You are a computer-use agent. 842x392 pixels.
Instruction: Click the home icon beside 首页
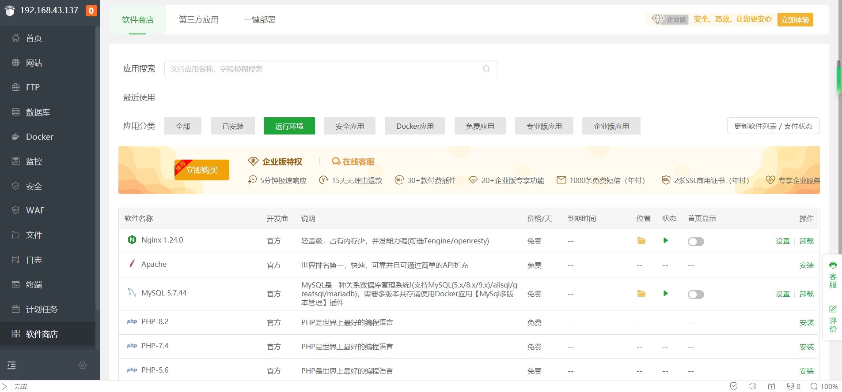tap(16, 38)
